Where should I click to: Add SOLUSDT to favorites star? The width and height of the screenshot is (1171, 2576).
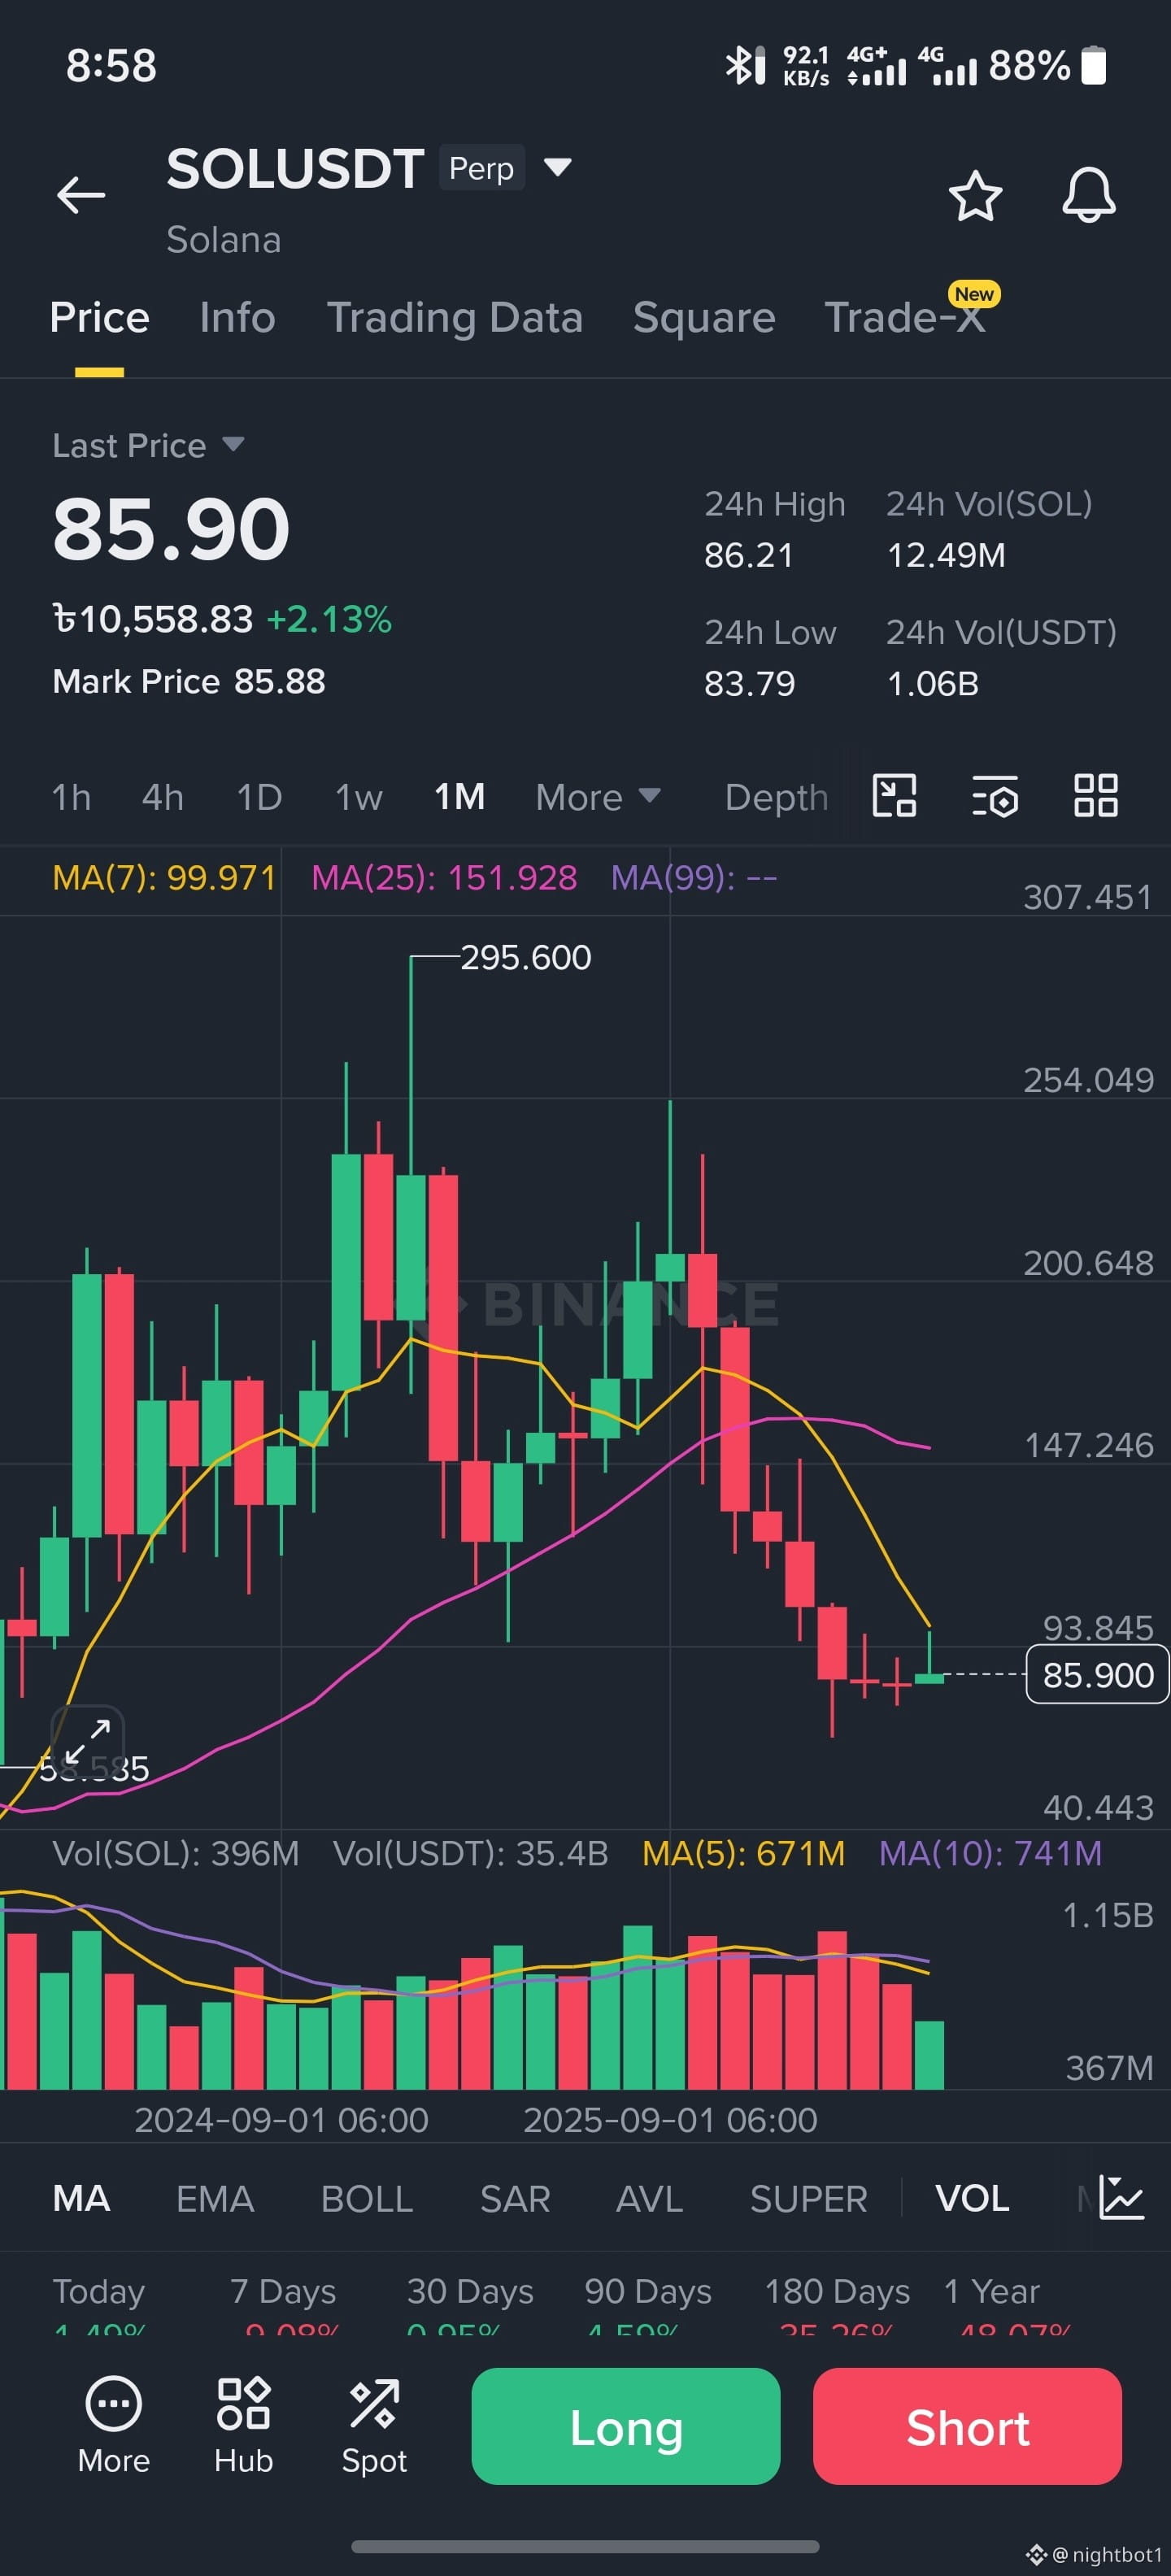coord(975,195)
